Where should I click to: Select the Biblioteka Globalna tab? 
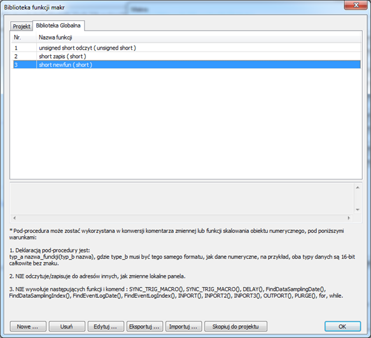pyautogui.click(x=58, y=25)
